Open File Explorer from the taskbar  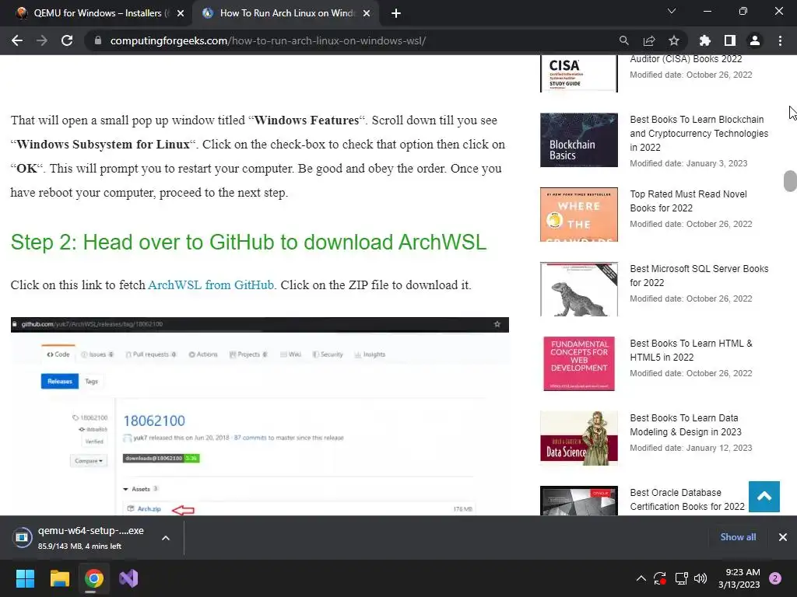tap(59, 578)
